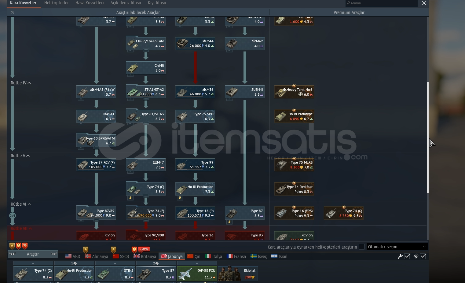Click the Araştır button

[33, 254]
